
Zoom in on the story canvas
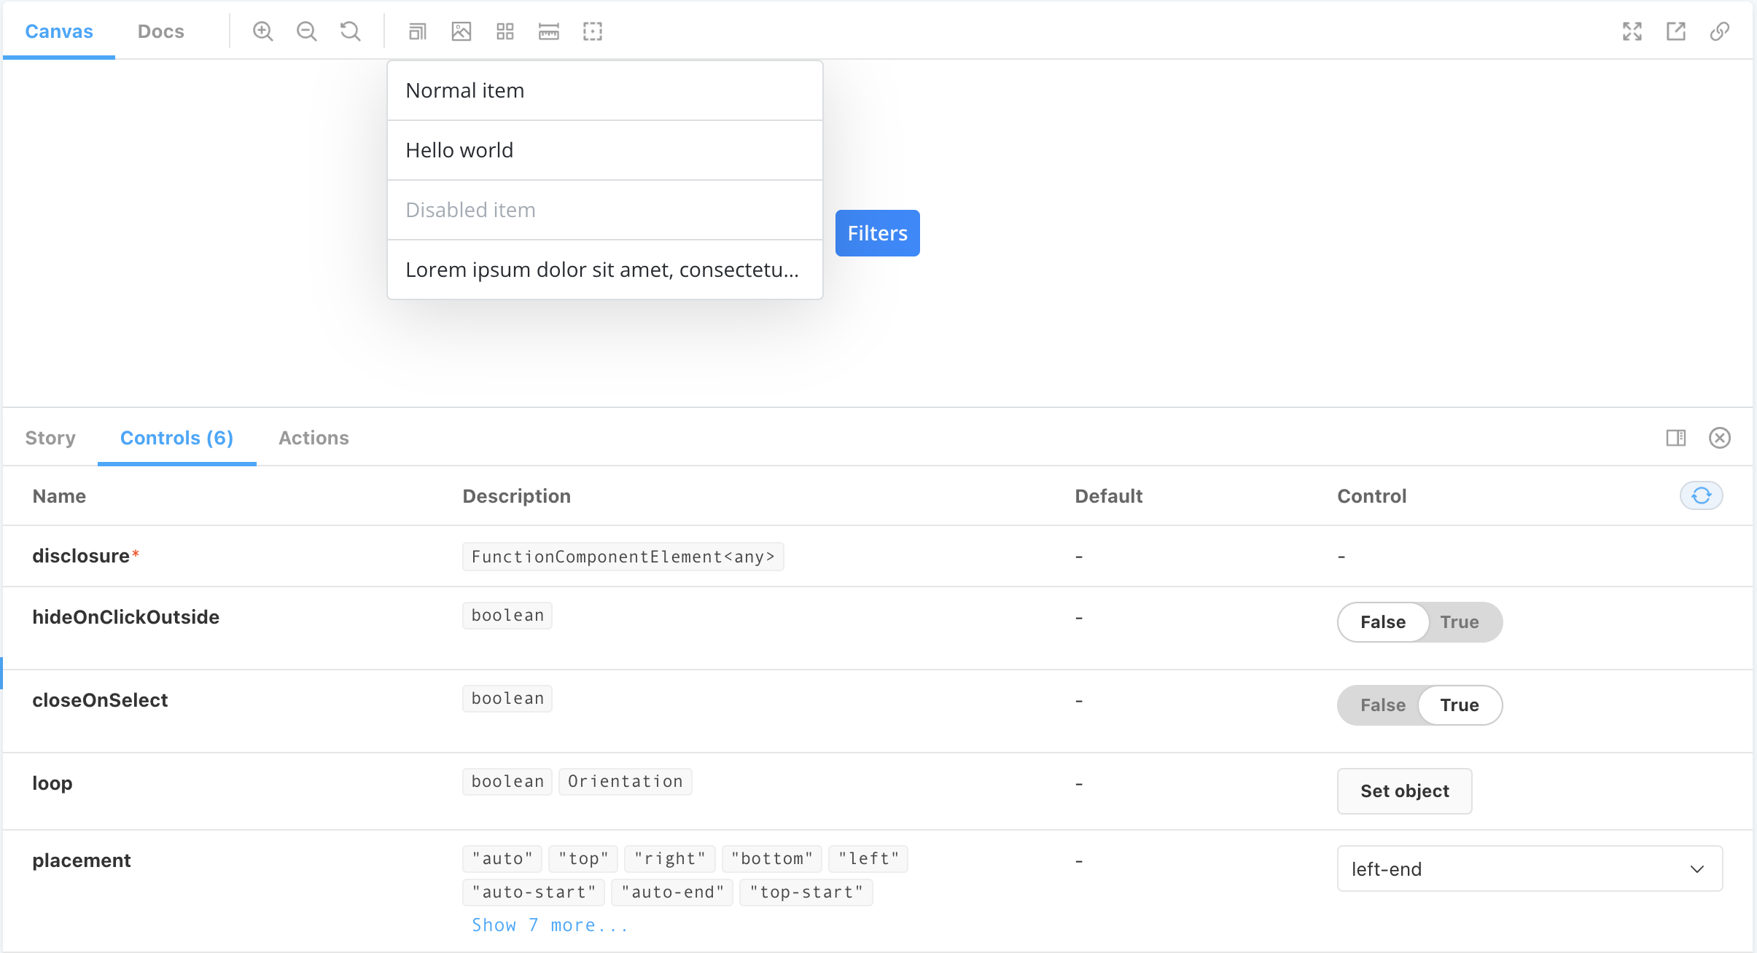click(x=263, y=31)
